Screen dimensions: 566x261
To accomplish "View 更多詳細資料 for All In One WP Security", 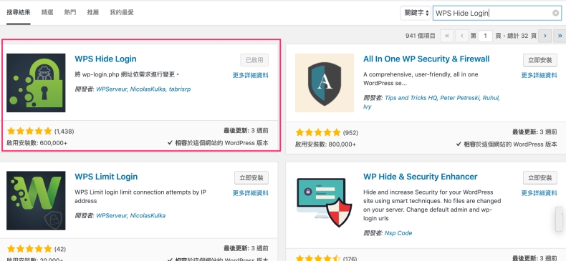I will pyautogui.click(x=539, y=75).
